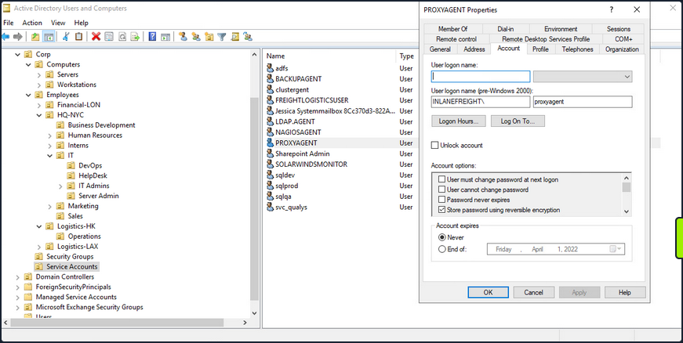
Task: Click the filter funnel icon in toolbar
Action: click(x=222, y=36)
